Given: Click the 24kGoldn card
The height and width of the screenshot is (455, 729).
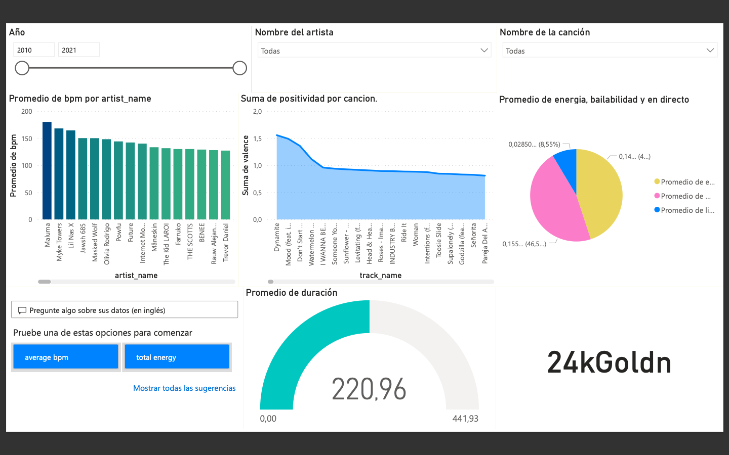Looking at the screenshot, I should [x=609, y=362].
